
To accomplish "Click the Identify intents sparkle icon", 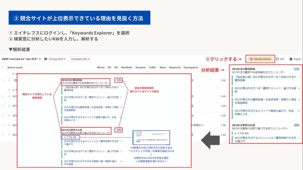I will point(251,59).
